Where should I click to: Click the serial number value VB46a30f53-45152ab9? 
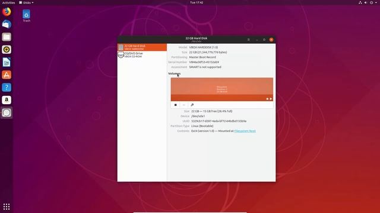coord(204,62)
